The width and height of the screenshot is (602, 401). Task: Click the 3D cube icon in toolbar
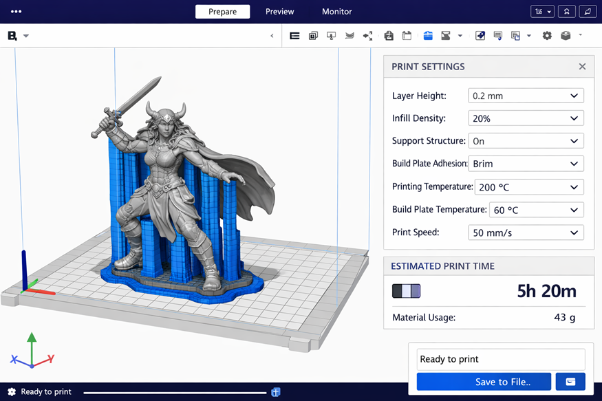[566, 36]
